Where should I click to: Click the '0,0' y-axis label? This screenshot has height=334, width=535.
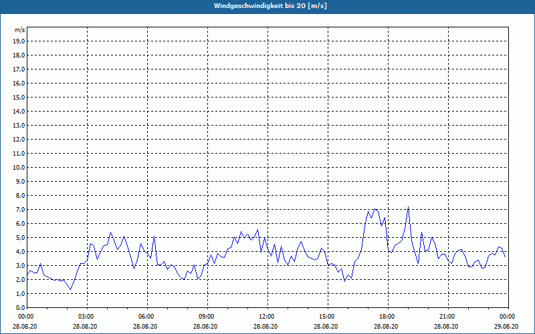(x=21, y=307)
